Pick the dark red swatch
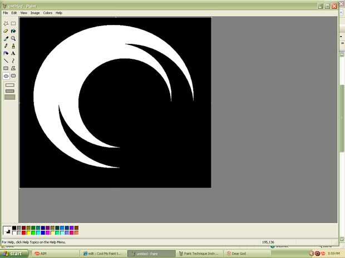This screenshot has height=258, width=345. (x=24, y=228)
